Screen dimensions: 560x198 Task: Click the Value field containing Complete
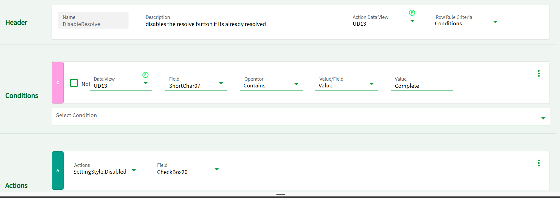[421, 86]
